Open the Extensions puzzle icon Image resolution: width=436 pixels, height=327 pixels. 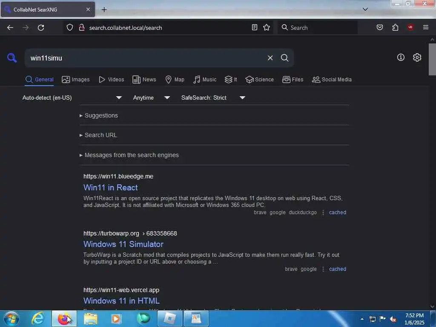[395, 27]
